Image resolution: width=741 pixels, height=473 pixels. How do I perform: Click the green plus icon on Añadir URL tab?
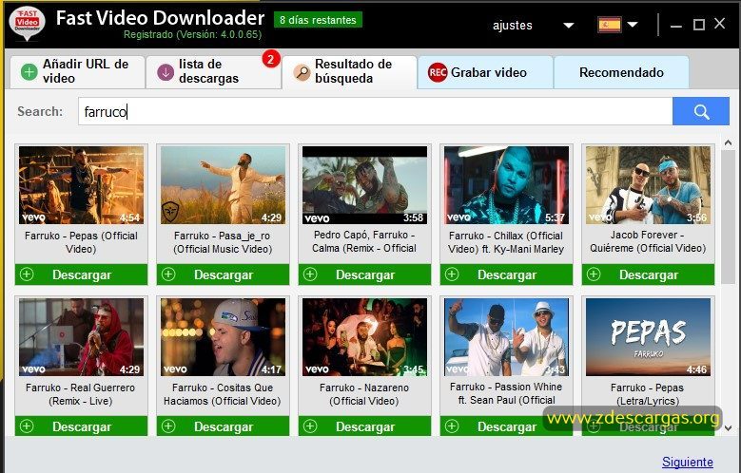[x=29, y=72]
